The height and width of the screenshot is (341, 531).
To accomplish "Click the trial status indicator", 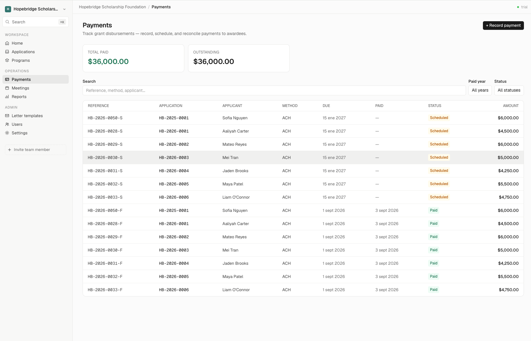I will [x=522, y=7].
